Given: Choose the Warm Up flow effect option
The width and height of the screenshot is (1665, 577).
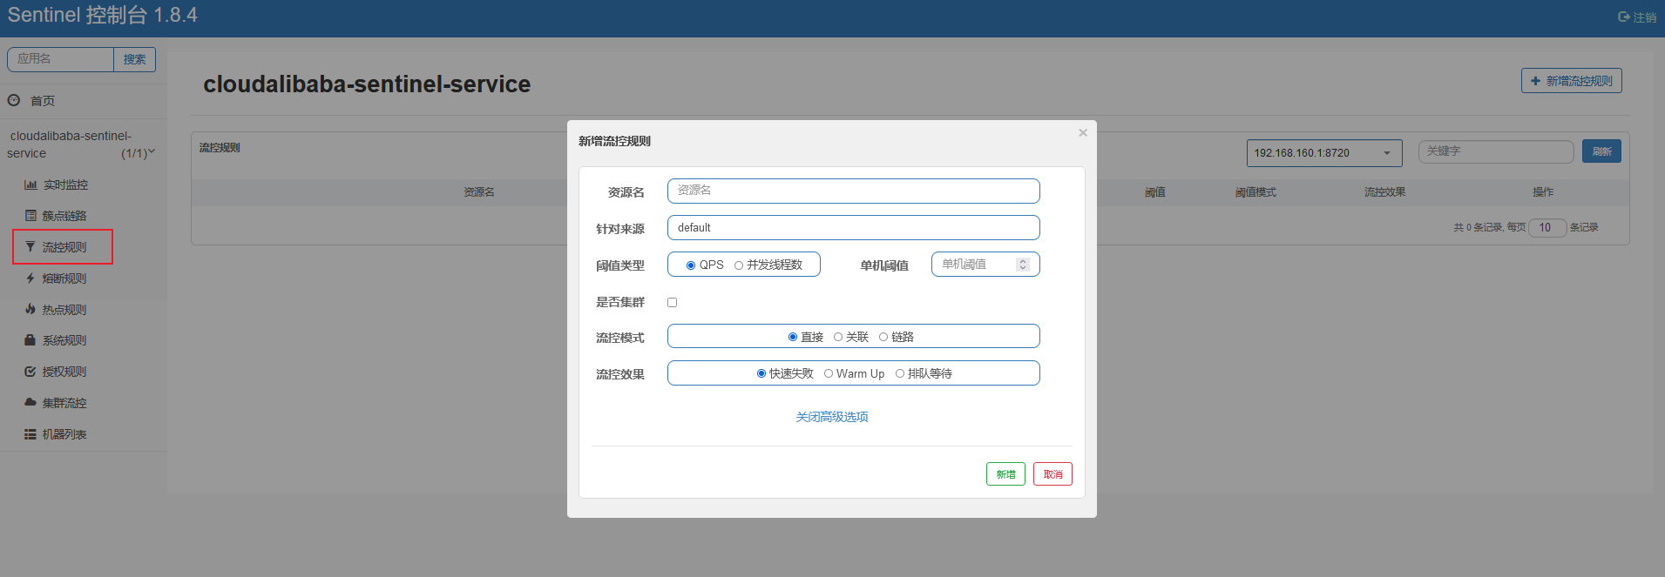Looking at the screenshot, I should tap(829, 374).
